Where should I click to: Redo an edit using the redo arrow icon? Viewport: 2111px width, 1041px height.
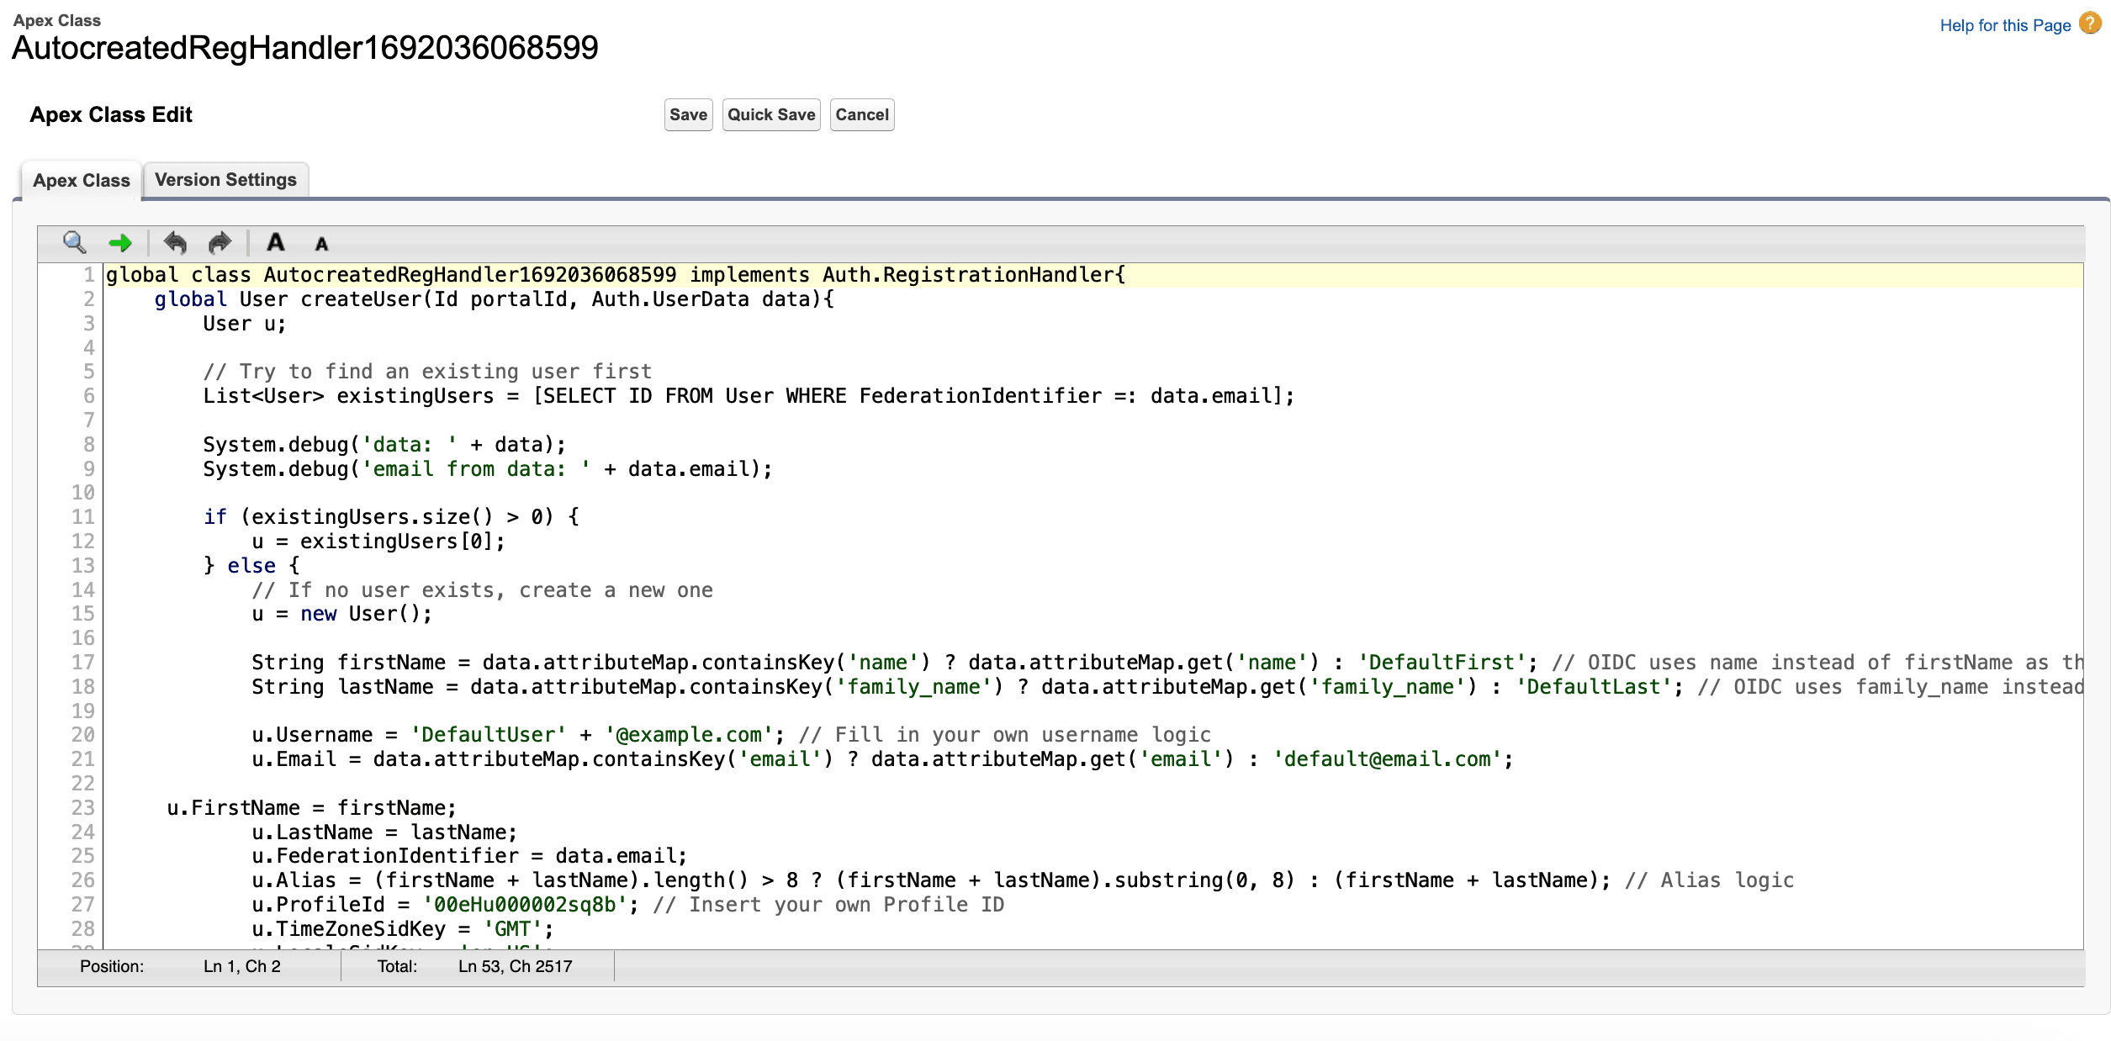[218, 242]
